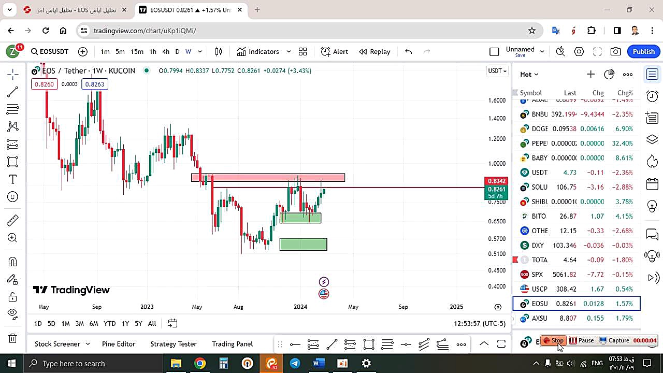
Task: Select the text annotation tool
Action: 13,179
